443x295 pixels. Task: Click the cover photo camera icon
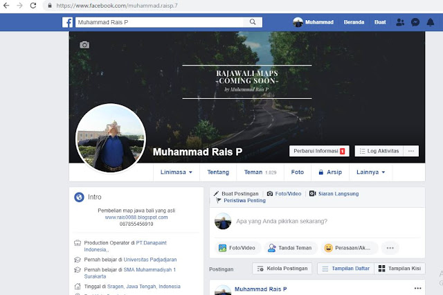tap(84, 44)
